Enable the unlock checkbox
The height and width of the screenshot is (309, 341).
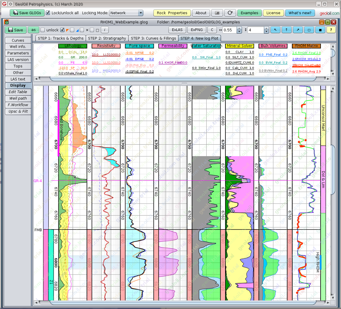point(42,30)
